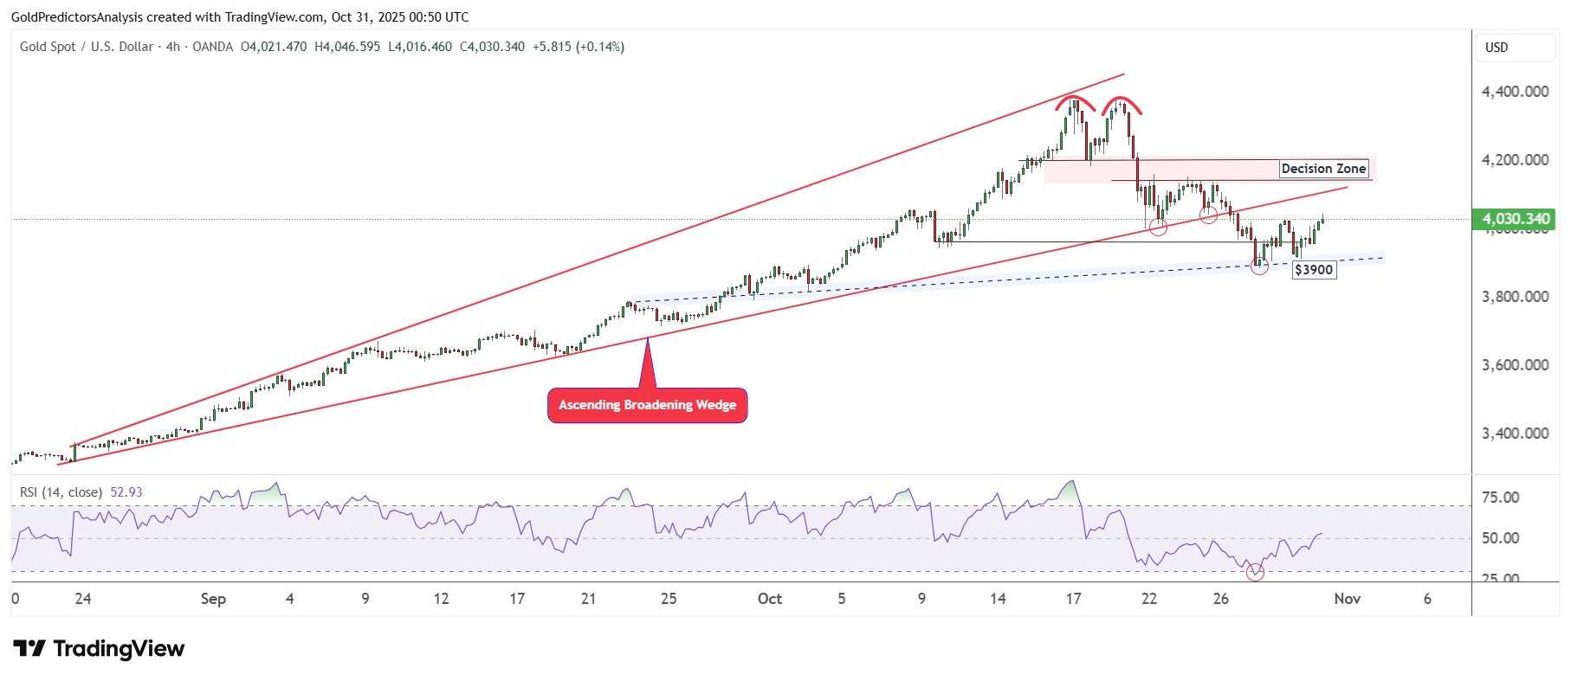The image size is (1571, 681).
Task: Click the red circle above the $3900 label
Action: click(x=1259, y=267)
